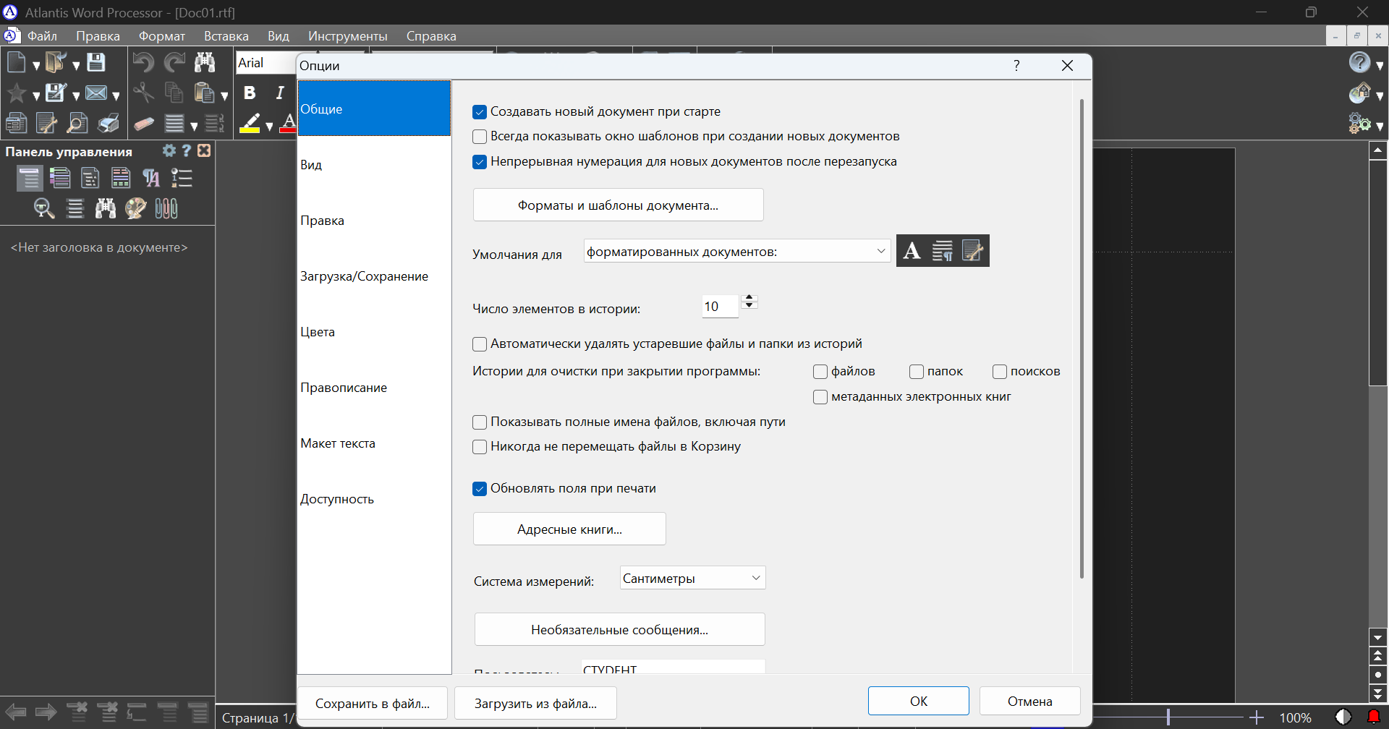
Task: Click the Save floppy disk icon
Action: pos(96,63)
